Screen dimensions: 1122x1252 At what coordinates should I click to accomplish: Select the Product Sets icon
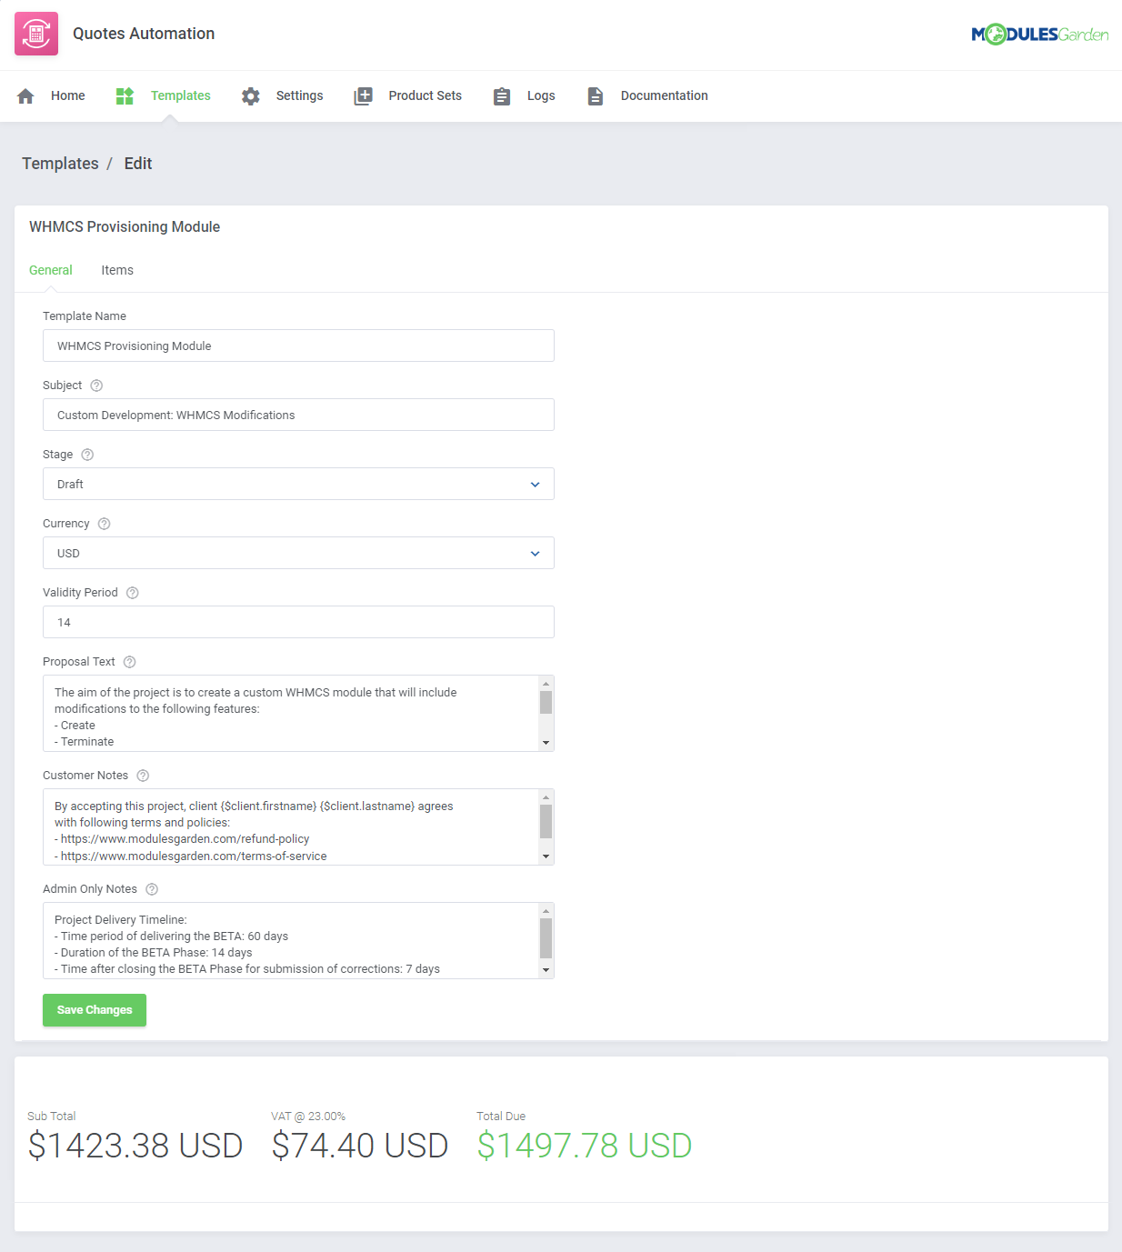click(363, 95)
